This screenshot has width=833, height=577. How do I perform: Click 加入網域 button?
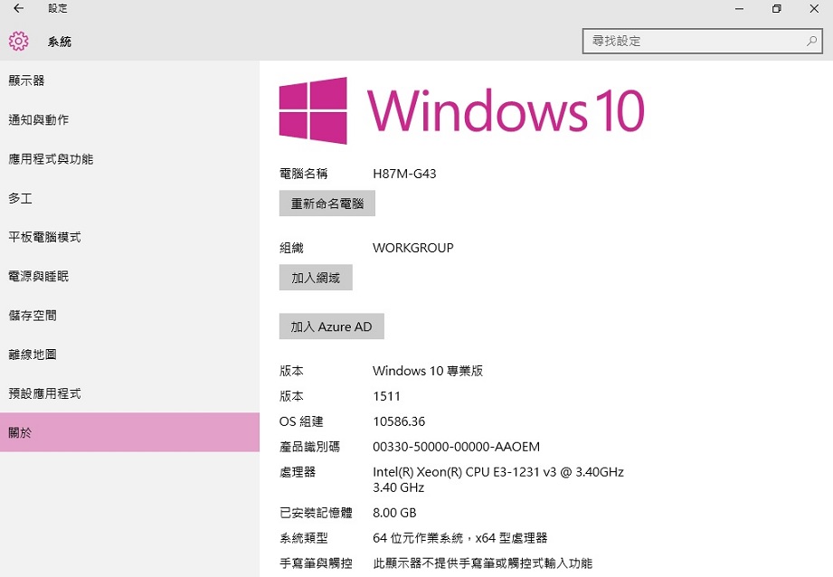316,278
